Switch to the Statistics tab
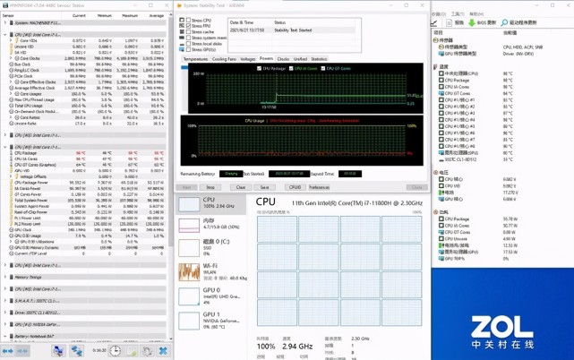The width and height of the screenshot is (574, 360). [x=319, y=59]
